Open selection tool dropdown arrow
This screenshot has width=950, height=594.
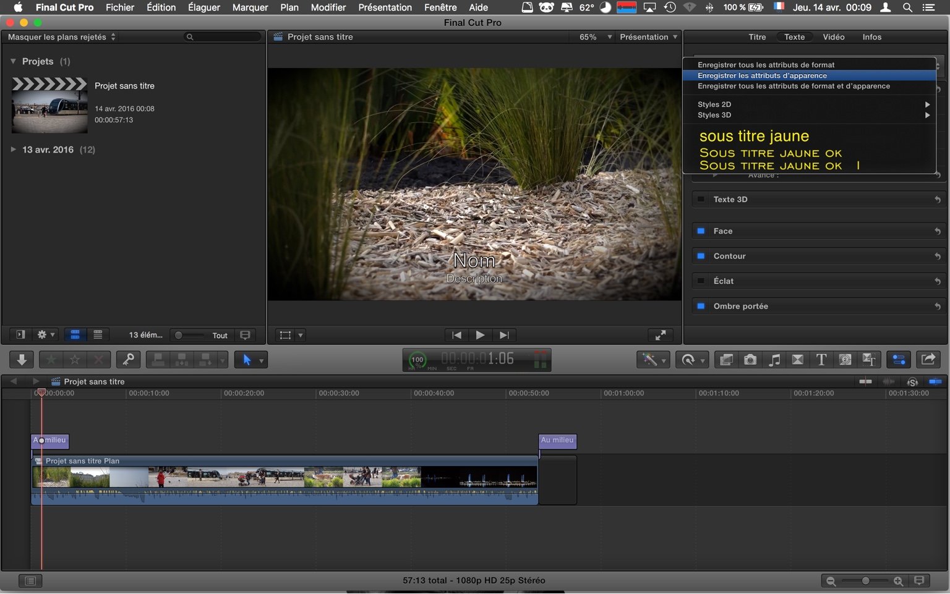click(262, 360)
